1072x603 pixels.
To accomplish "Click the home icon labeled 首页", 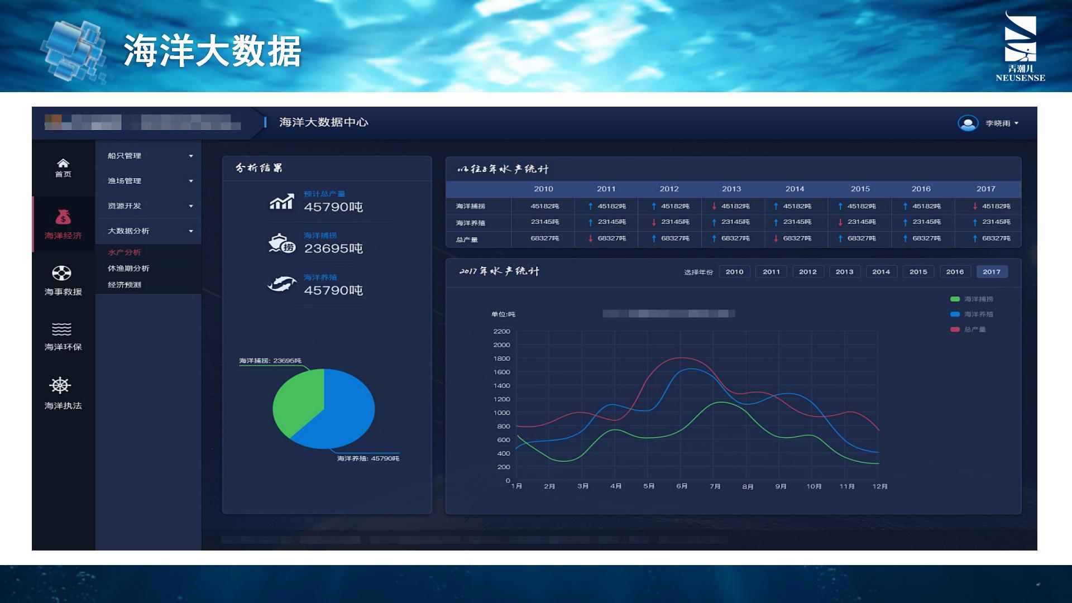I will (x=63, y=164).
